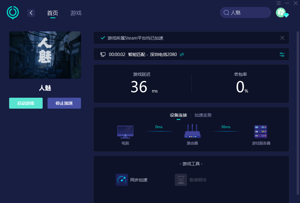Click the 游戏服务器 server icon

[261, 132]
